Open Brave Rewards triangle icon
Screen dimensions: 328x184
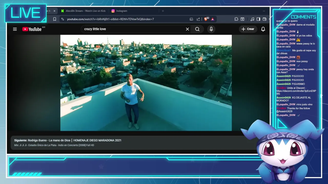click(212, 19)
